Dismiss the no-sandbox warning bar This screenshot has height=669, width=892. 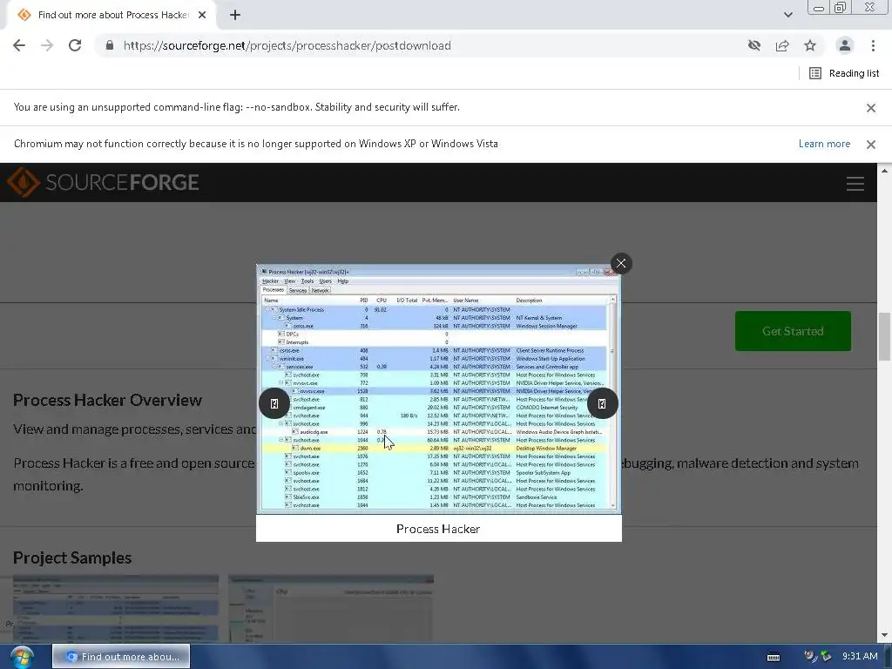pyautogui.click(x=871, y=108)
